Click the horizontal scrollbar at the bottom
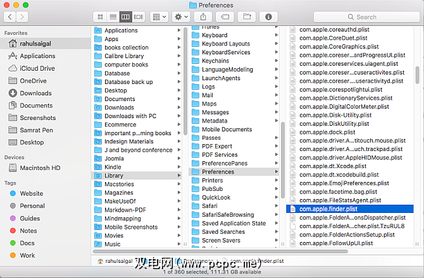Viewport: 424px width, 278px height. coord(220,251)
